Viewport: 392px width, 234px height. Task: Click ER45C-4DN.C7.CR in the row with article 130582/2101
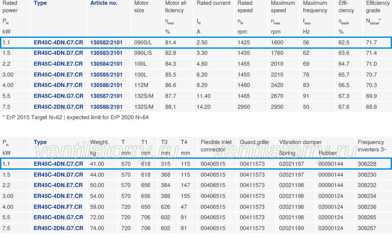pyautogui.click(x=58, y=43)
